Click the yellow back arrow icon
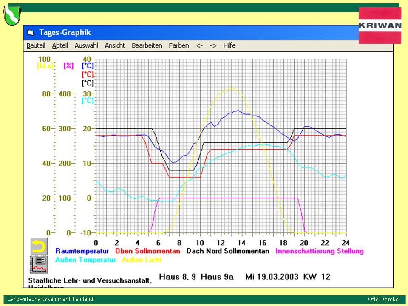Screen dimensions: 408x306 39,246
